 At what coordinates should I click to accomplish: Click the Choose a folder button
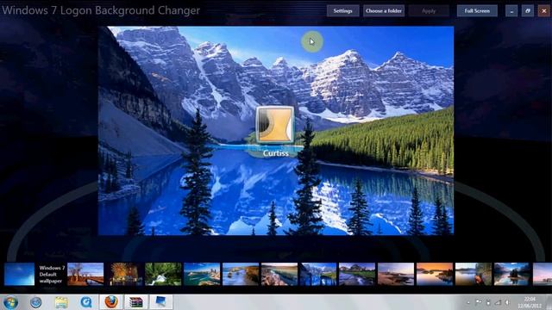click(383, 11)
